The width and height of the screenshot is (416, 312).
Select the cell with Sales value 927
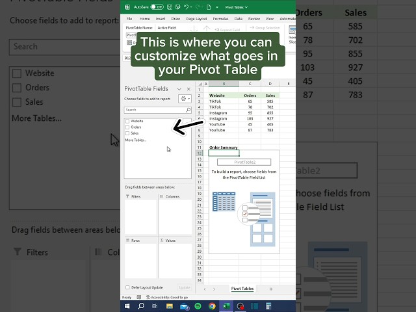pos(270,118)
